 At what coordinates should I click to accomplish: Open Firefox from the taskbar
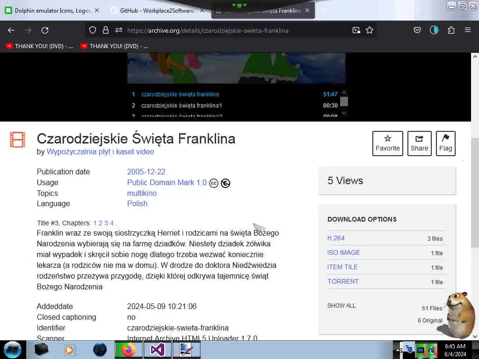pyautogui.click(x=128, y=350)
